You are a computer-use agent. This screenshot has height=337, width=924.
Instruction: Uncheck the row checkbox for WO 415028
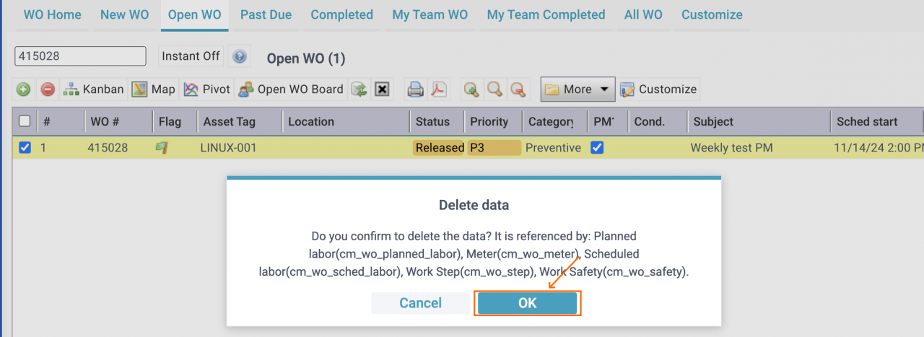point(25,147)
